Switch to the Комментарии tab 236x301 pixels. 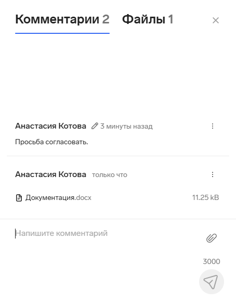click(x=62, y=19)
